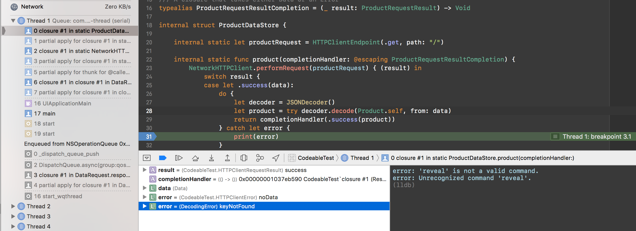Screen dimensions: 636x231
Task: Step over the current line
Action: [195, 158]
